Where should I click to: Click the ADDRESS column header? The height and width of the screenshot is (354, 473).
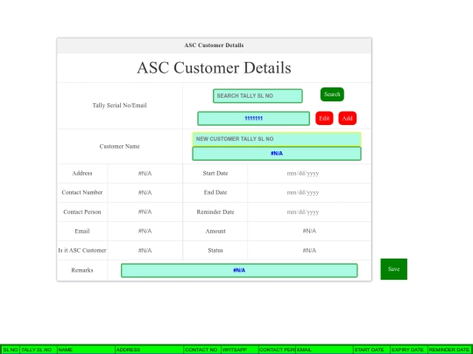pos(150,350)
